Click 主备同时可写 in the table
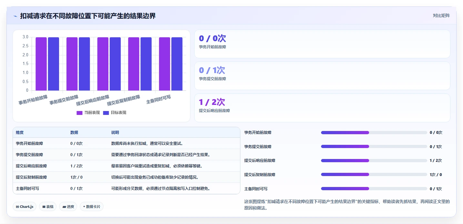463x224 pixels. 27,189
